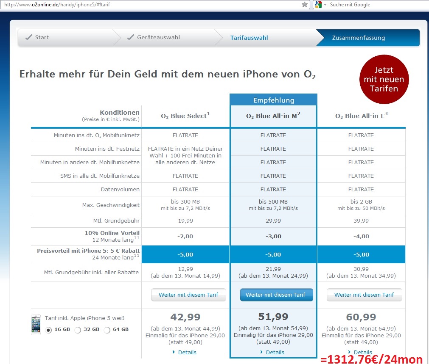Click the Minuten ins dt. Festnetz label
Viewport: 429px width, 364px height.
107,149
